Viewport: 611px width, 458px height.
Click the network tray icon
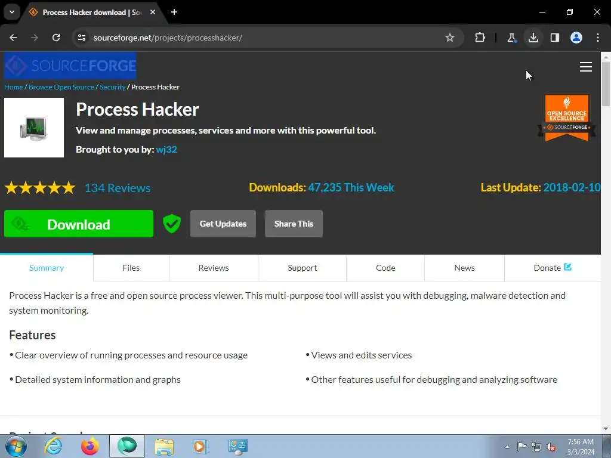click(x=536, y=447)
